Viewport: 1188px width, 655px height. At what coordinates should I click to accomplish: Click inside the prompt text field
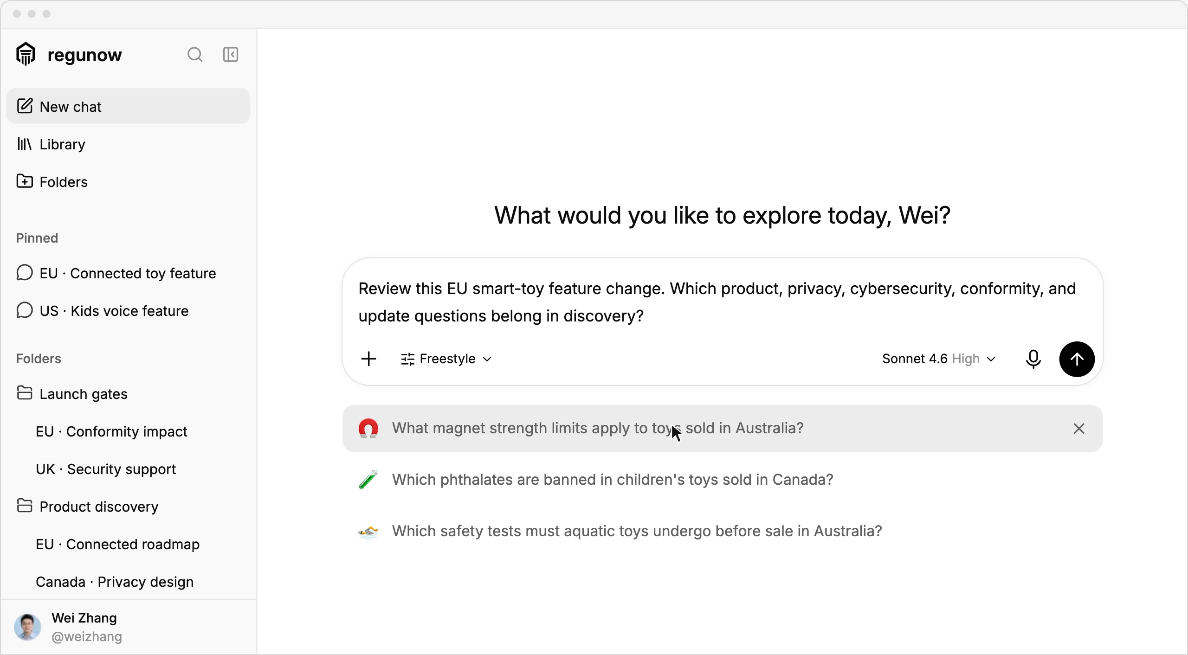pyautogui.click(x=722, y=302)
